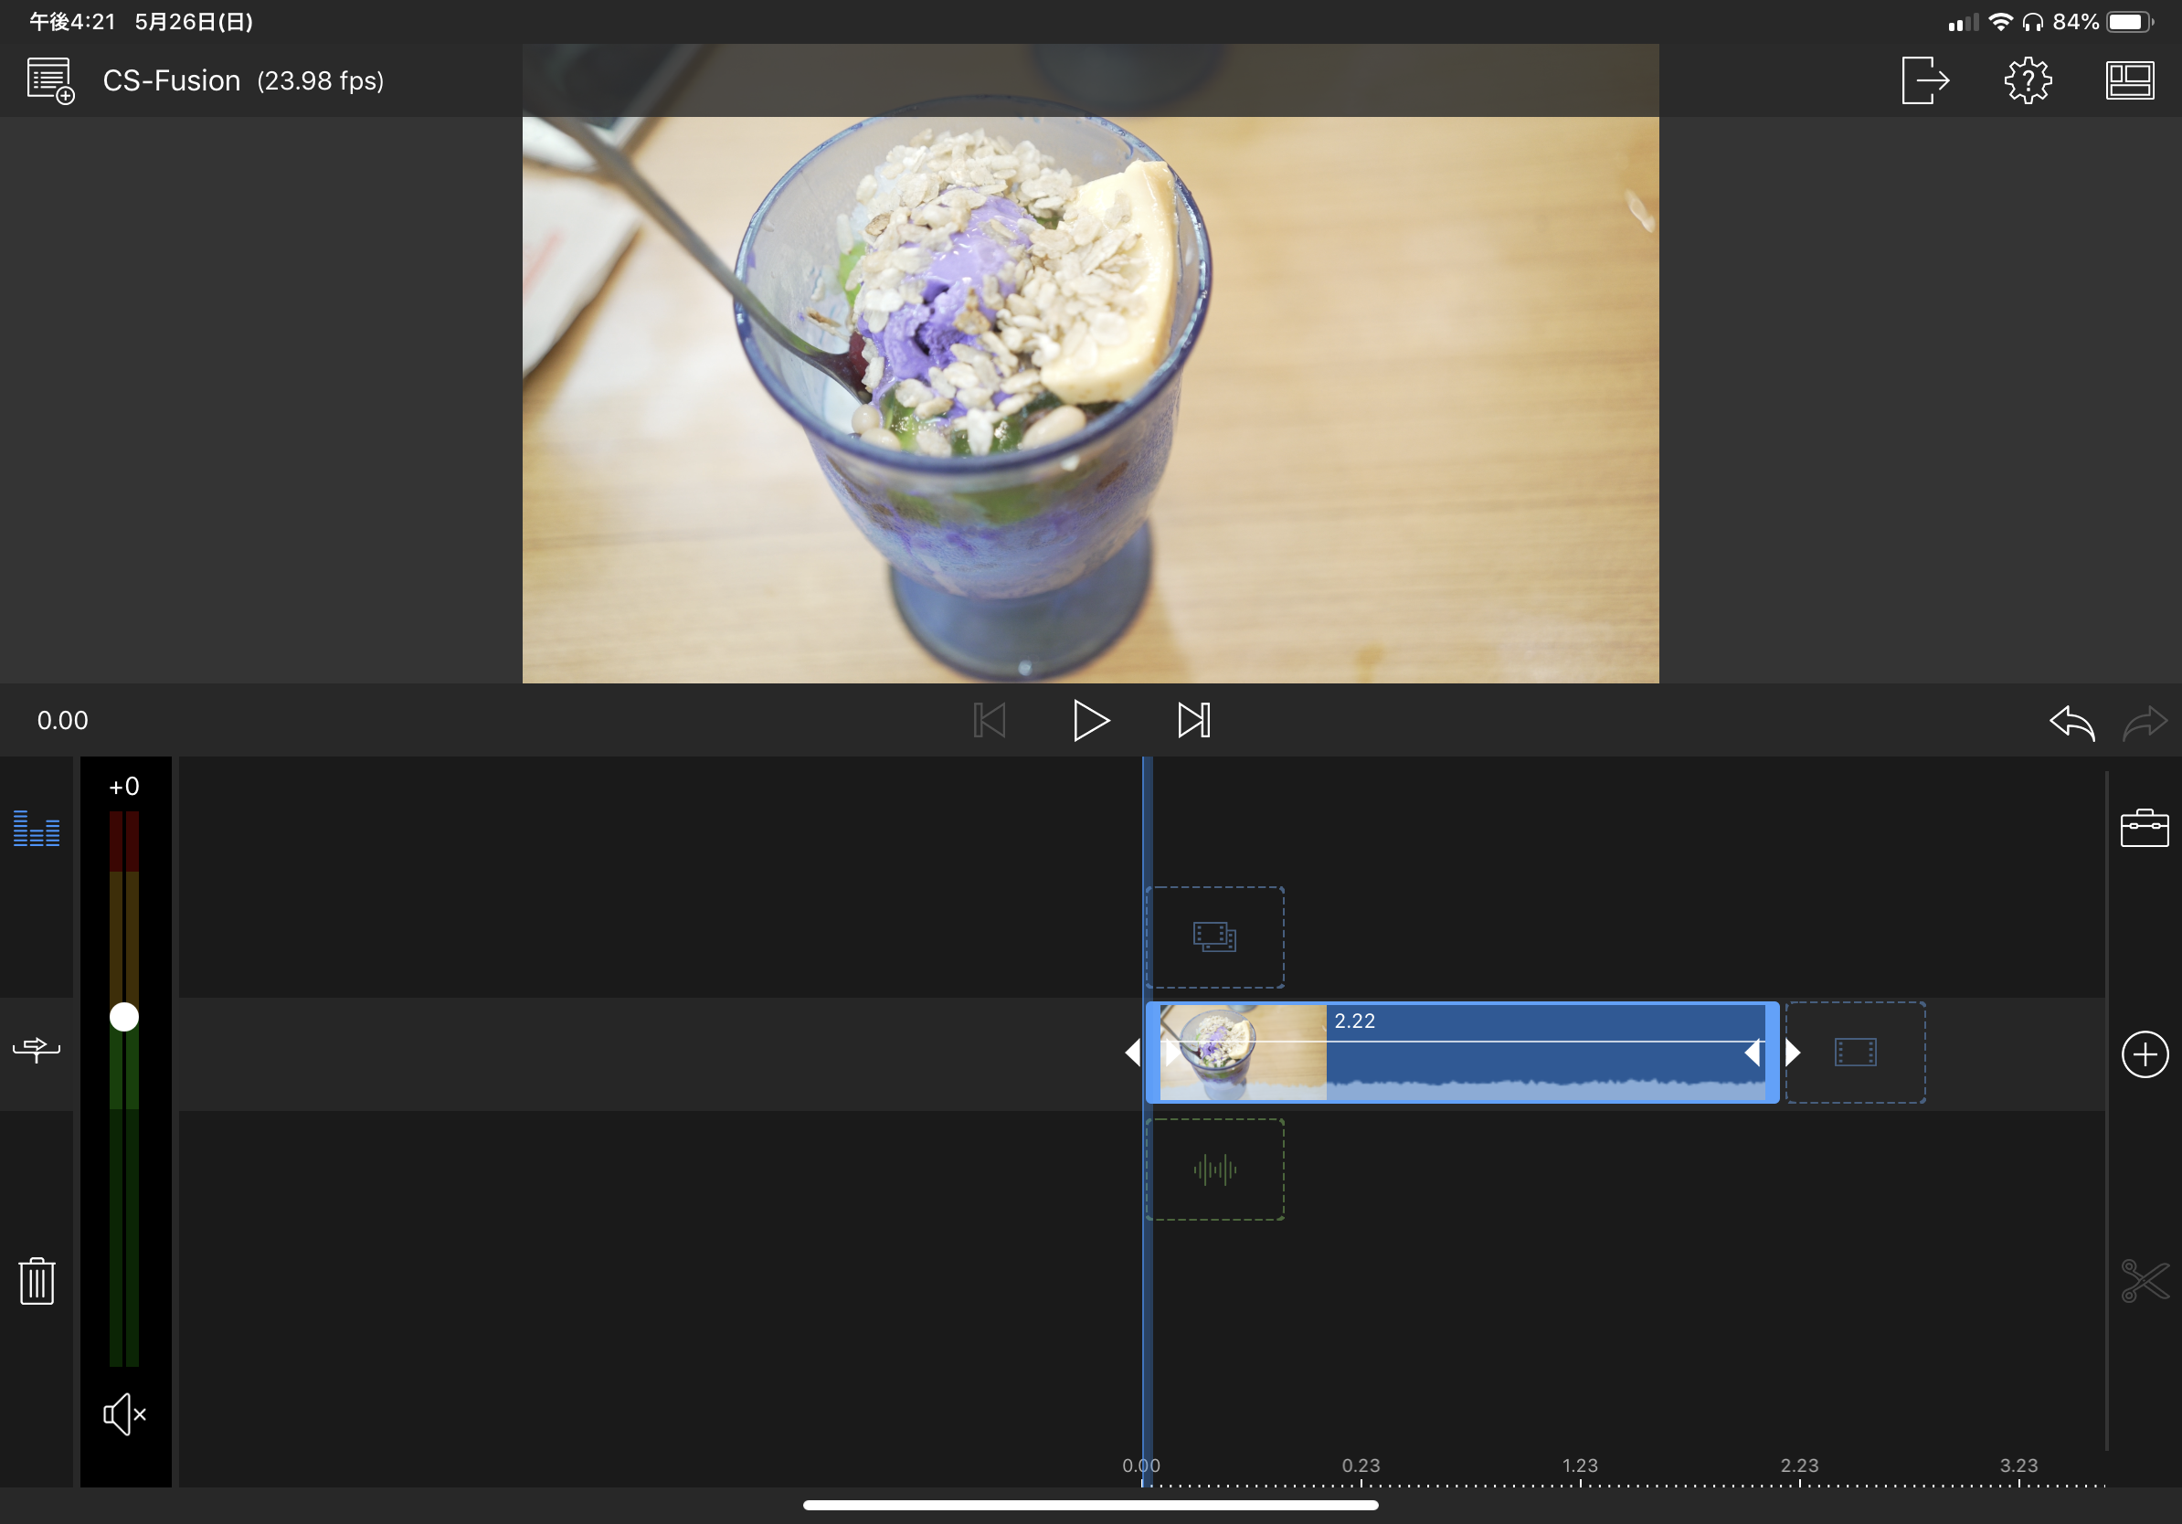Jump to next clip with skip-forward button
2182x1524 pixels.
coord(1192,720)
